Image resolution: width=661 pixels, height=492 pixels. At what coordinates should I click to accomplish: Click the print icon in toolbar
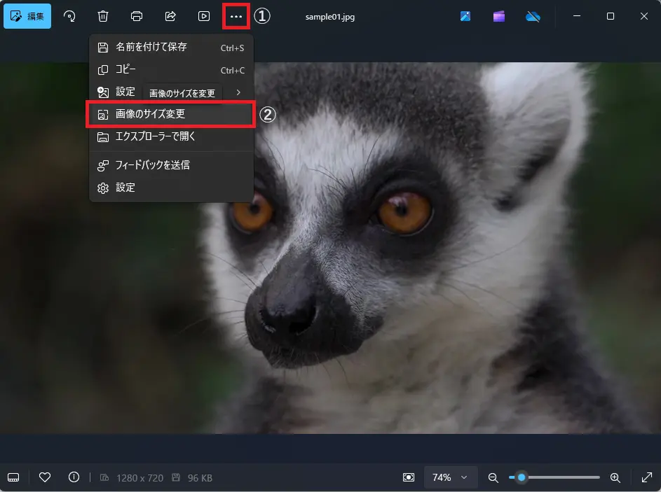pos(137,16)
